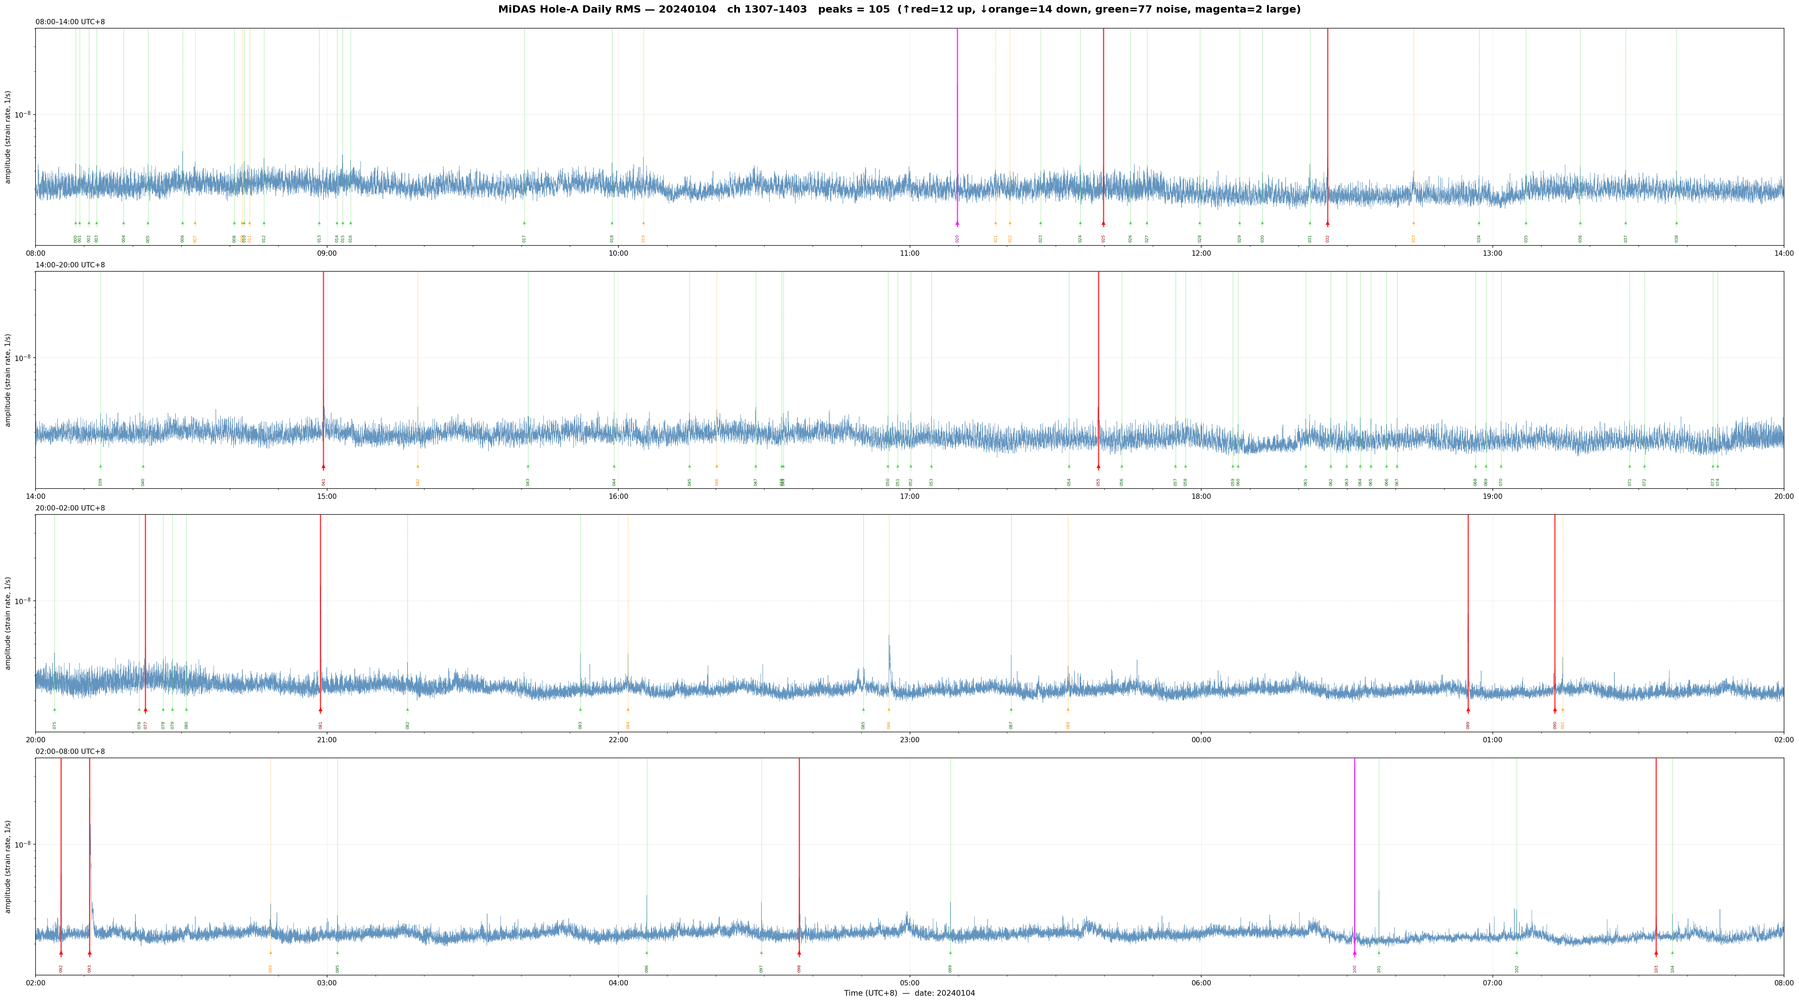
Task: Click the green peak label 082
Action: 408,725
